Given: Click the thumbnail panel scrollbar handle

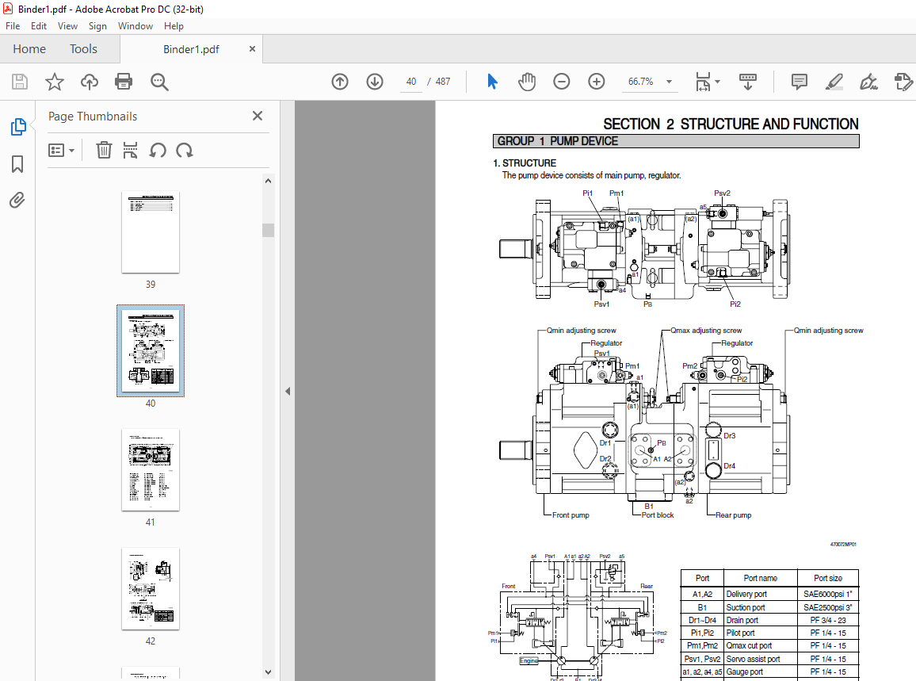Looking at the screenshot, I should pos(268,230).
